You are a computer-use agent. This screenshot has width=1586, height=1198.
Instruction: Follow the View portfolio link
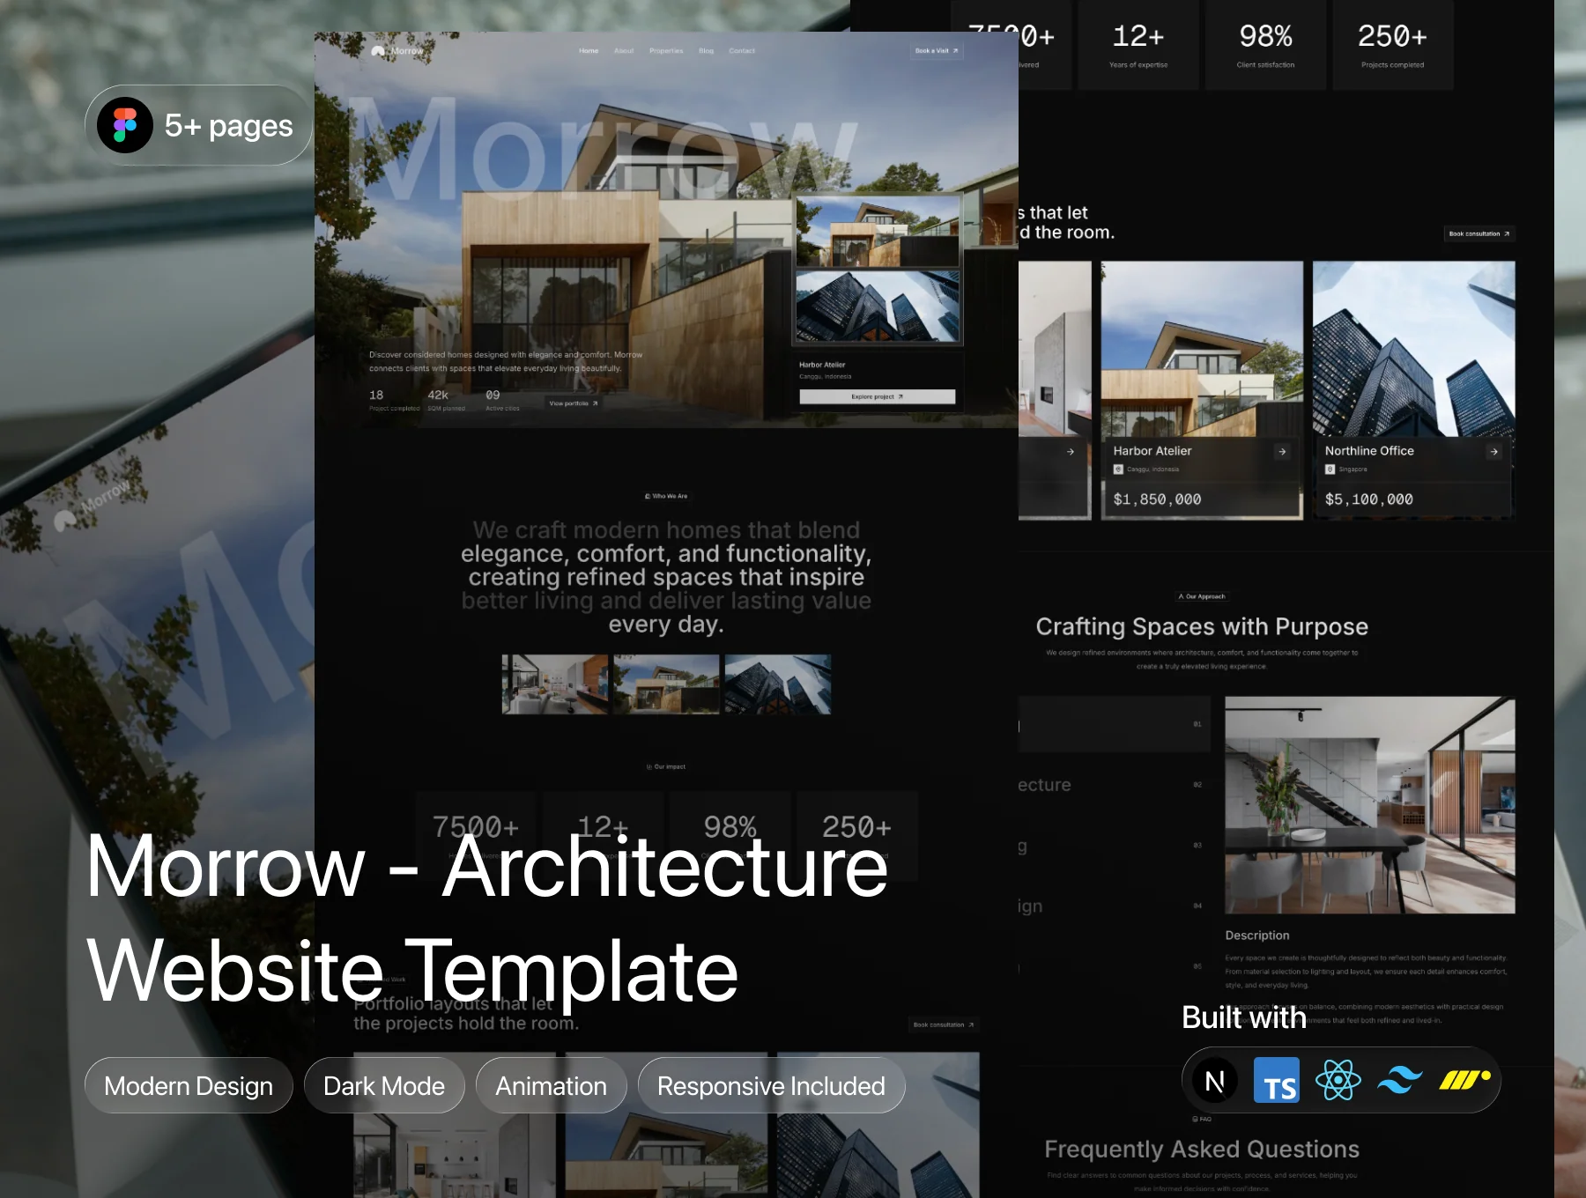click(574, 403)
